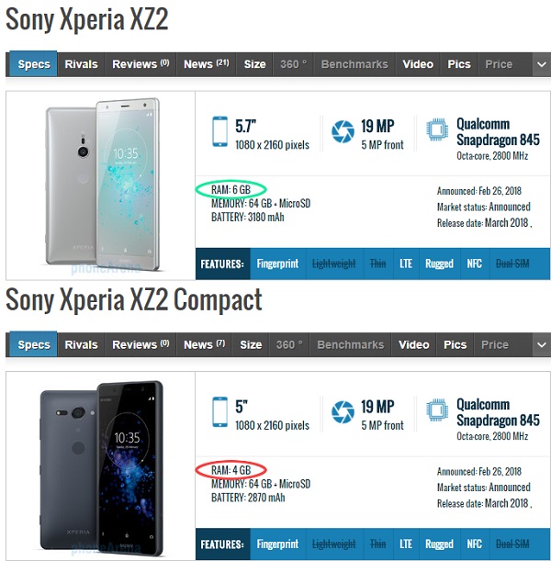The image size is (551, 561).
Task: Switch to Size tab for XZ2 Compact
Action: 251,345
